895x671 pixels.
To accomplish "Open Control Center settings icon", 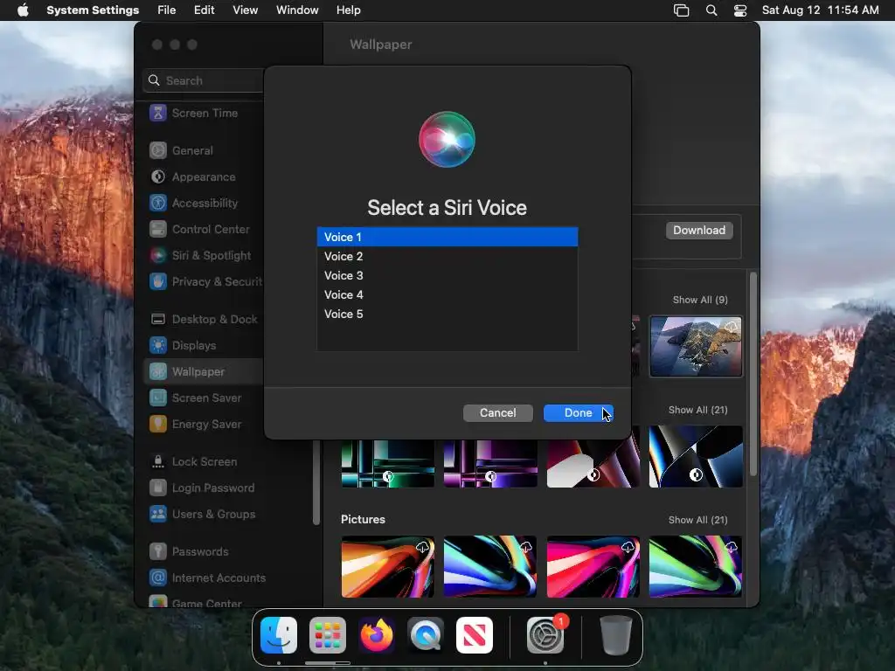I will (x=158, y=230).
